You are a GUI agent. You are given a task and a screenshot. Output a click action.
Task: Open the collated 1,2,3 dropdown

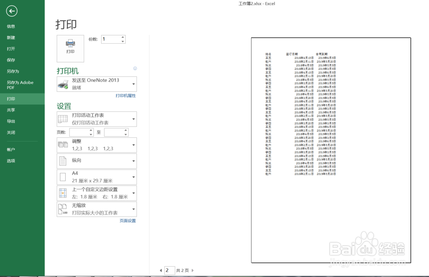coord(97,145)
